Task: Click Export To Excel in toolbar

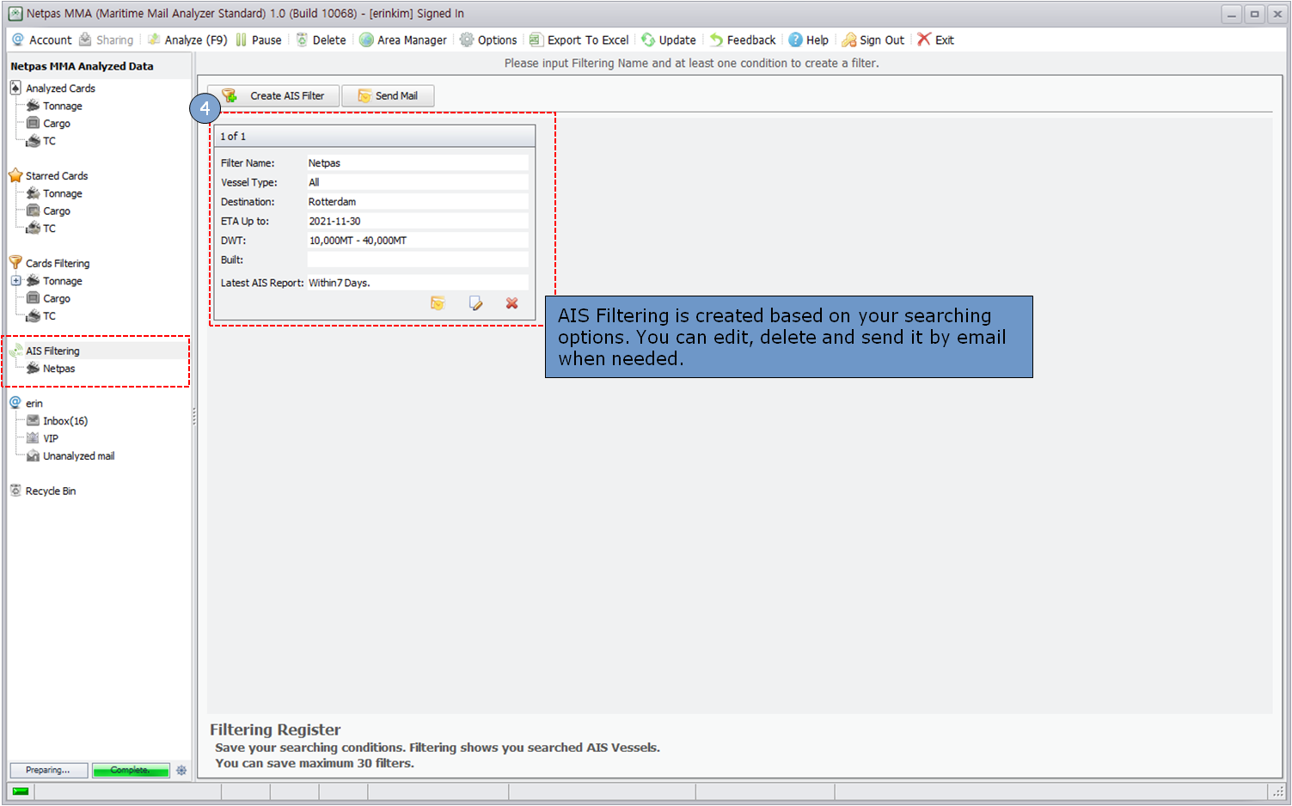Action: [x=579, y=40]
